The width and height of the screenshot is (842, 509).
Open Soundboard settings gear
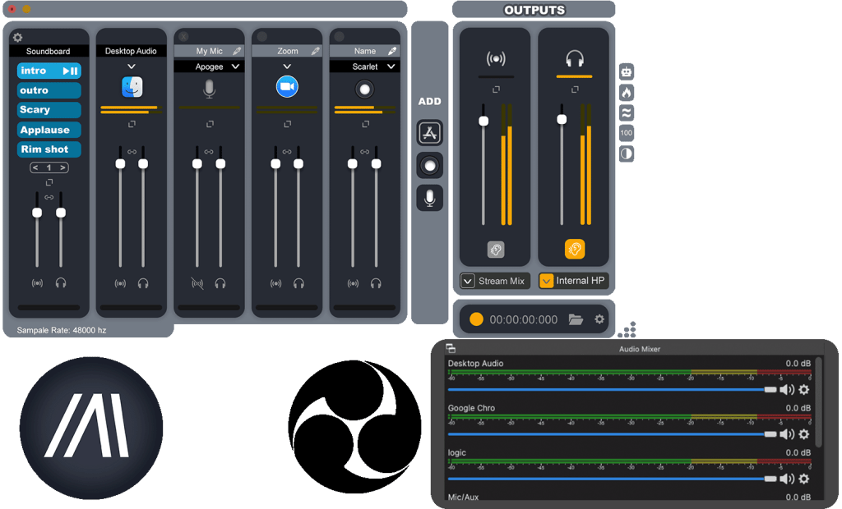(18, 38)
